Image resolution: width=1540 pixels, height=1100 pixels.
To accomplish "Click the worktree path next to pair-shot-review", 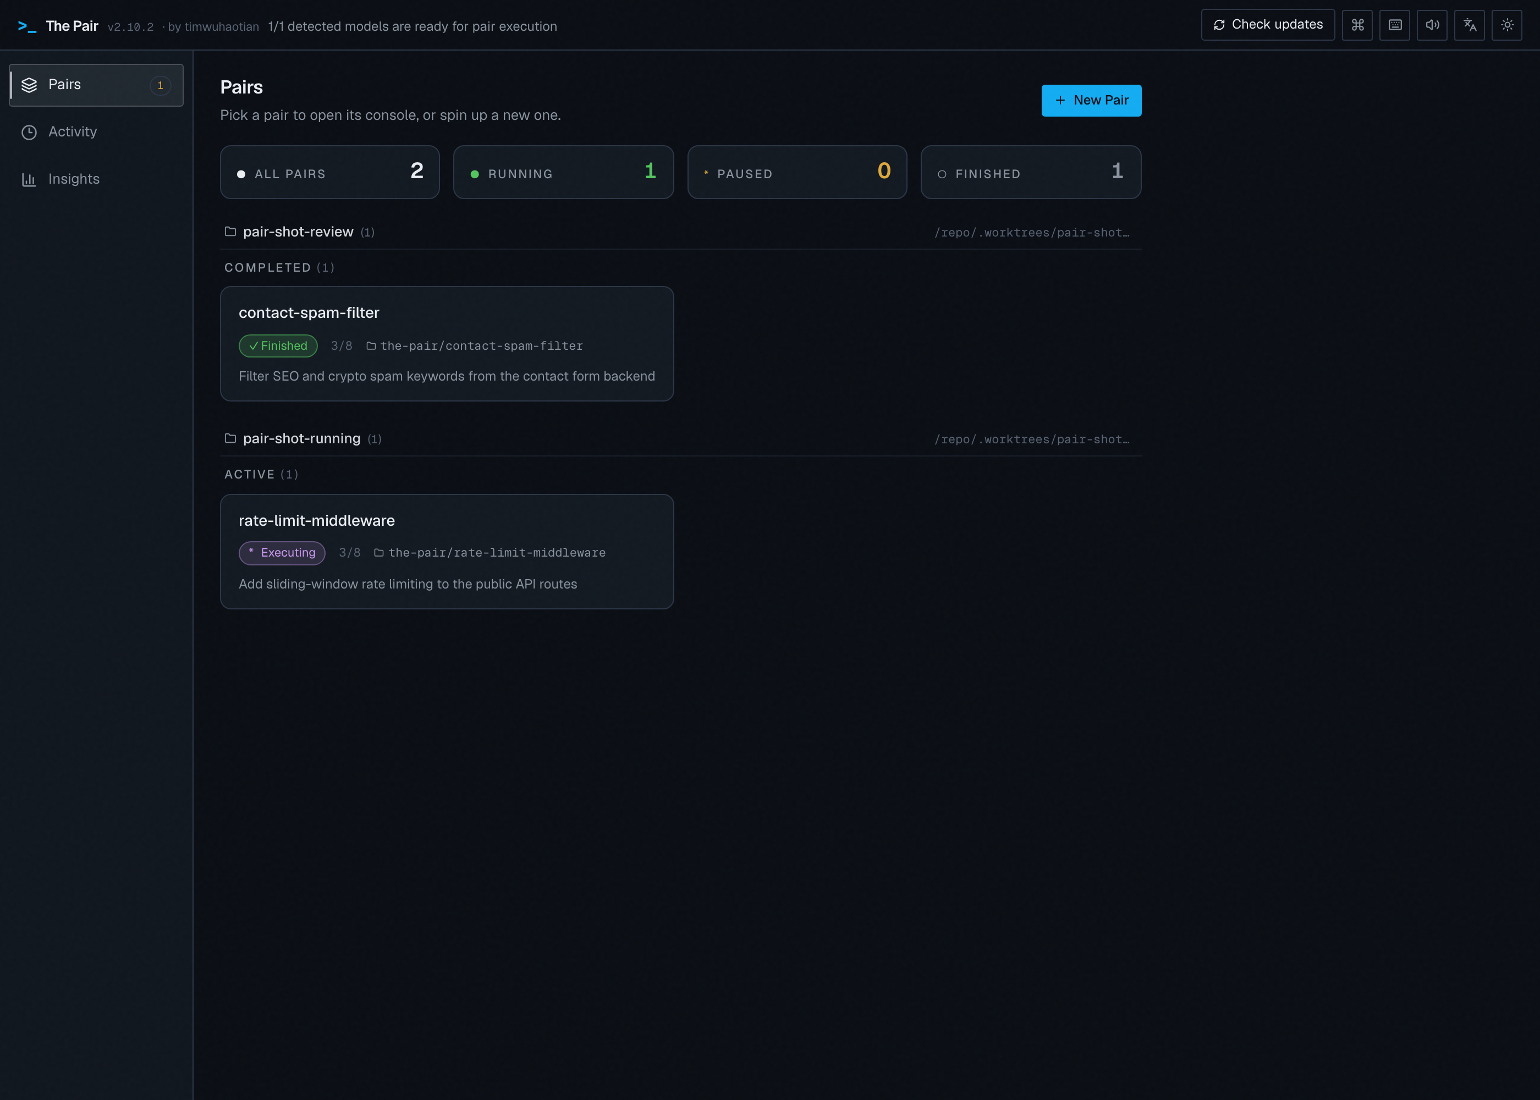I will pos(1032,232).
